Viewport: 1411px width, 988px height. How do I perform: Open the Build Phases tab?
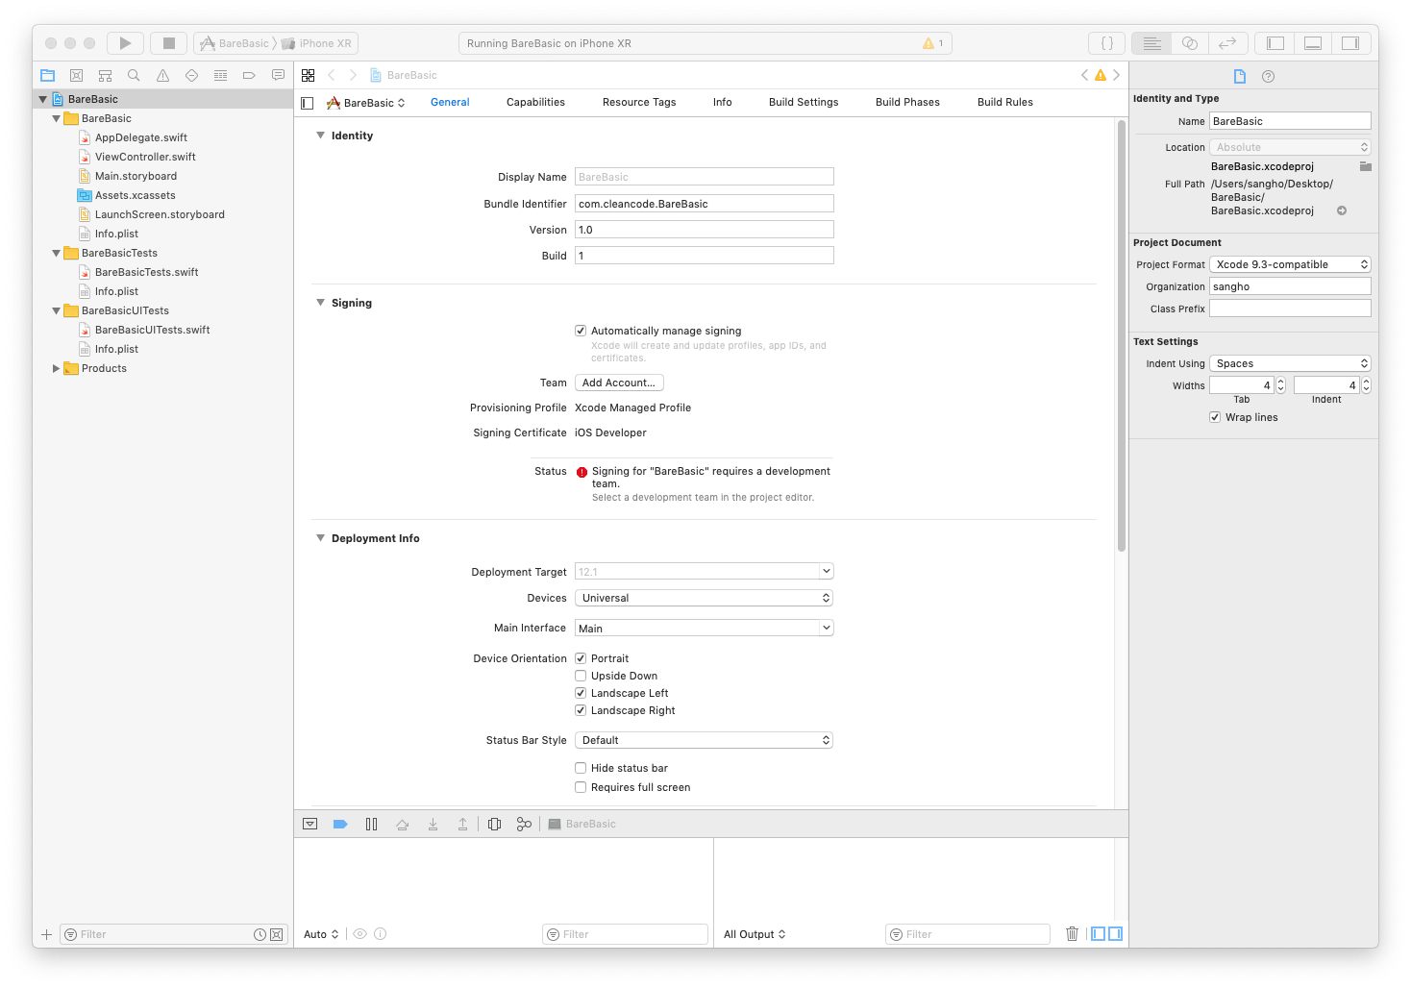[907, 102]
